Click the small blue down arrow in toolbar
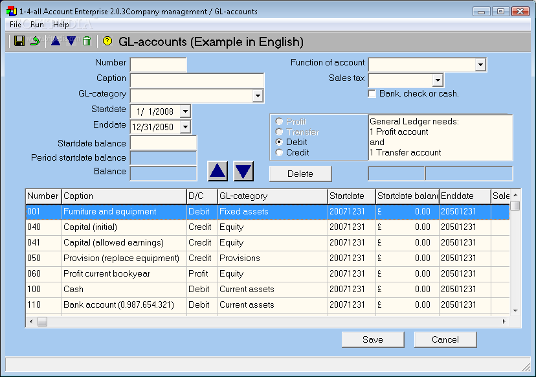The width and height of the screenshot is (536, 377). 71,41
